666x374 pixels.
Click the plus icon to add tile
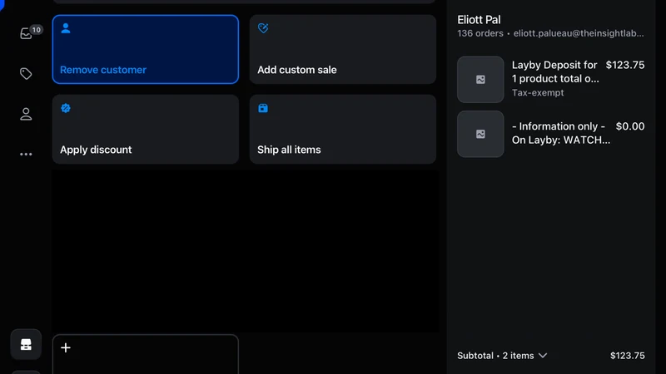[x=66, y=347]
